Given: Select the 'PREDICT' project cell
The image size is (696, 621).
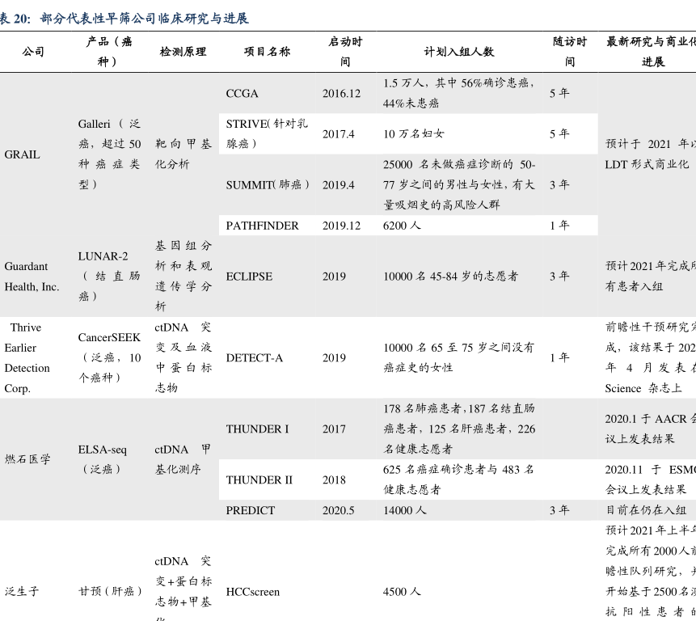Looking at the screenshot, I should pos(251,510).
